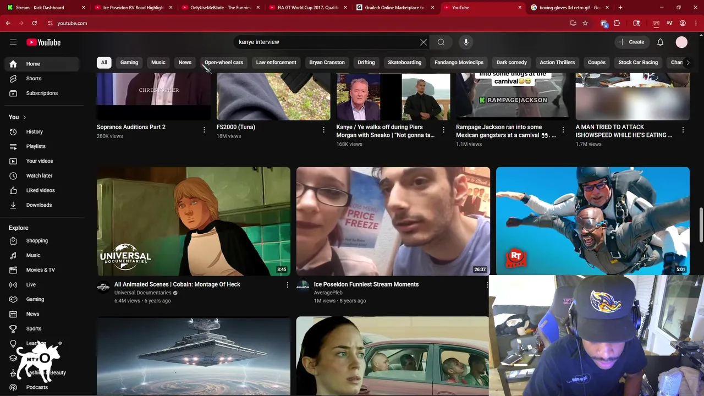The width and height of the screenshot is (704, 396).
Task: Click the Create button
Action: pos(631,42)
